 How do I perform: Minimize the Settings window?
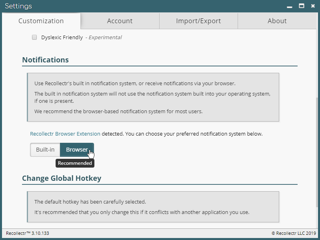point(289,6)
